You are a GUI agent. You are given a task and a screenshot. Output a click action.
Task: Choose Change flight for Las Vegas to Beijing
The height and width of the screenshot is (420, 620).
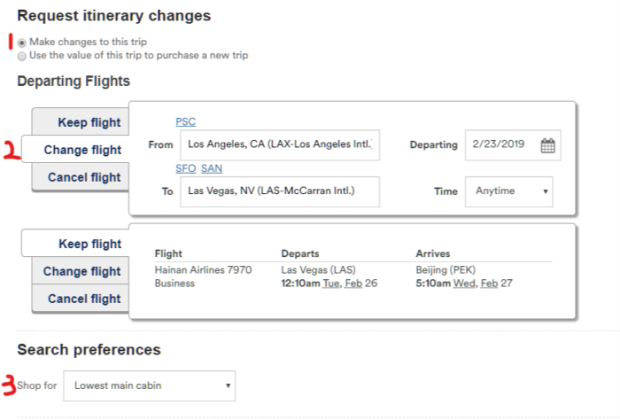(82, 271)
